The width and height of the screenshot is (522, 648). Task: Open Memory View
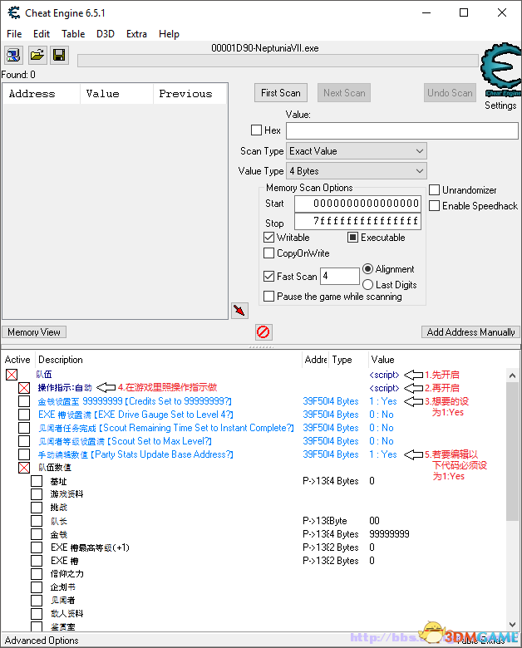click(34, 332)
